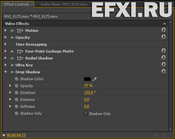Image resolution: width=175 pixels, height=139 pixels.
Task: Click scrollbar up arrow
Action: (x=170, y=22)
